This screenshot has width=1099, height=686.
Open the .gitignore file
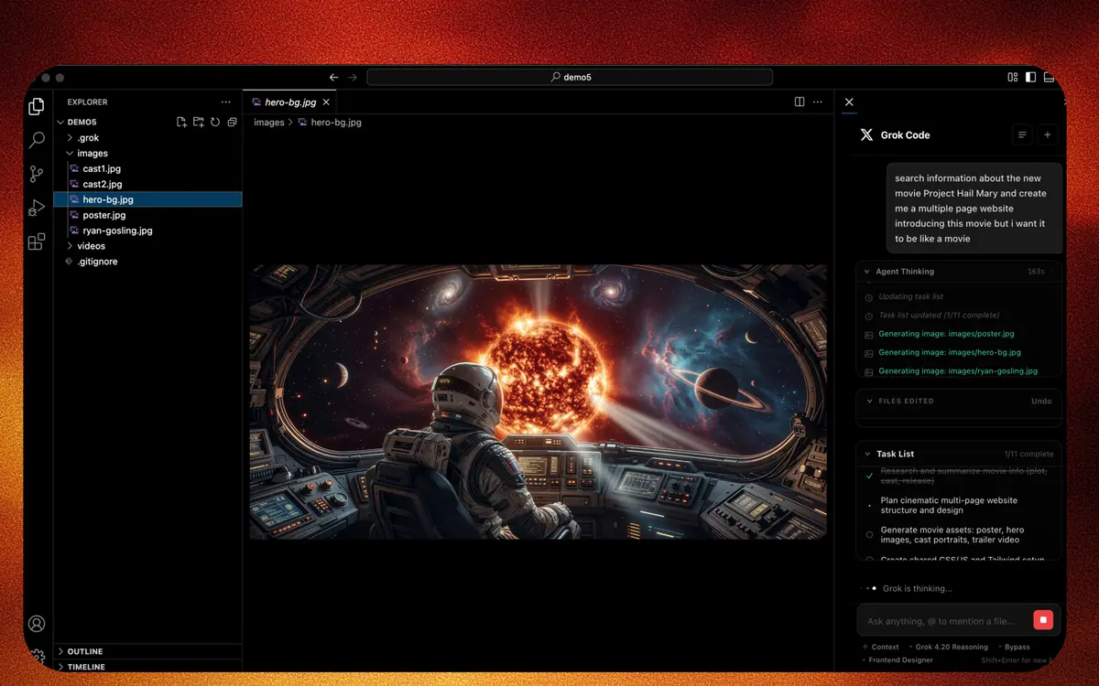[x=99, y=262]
